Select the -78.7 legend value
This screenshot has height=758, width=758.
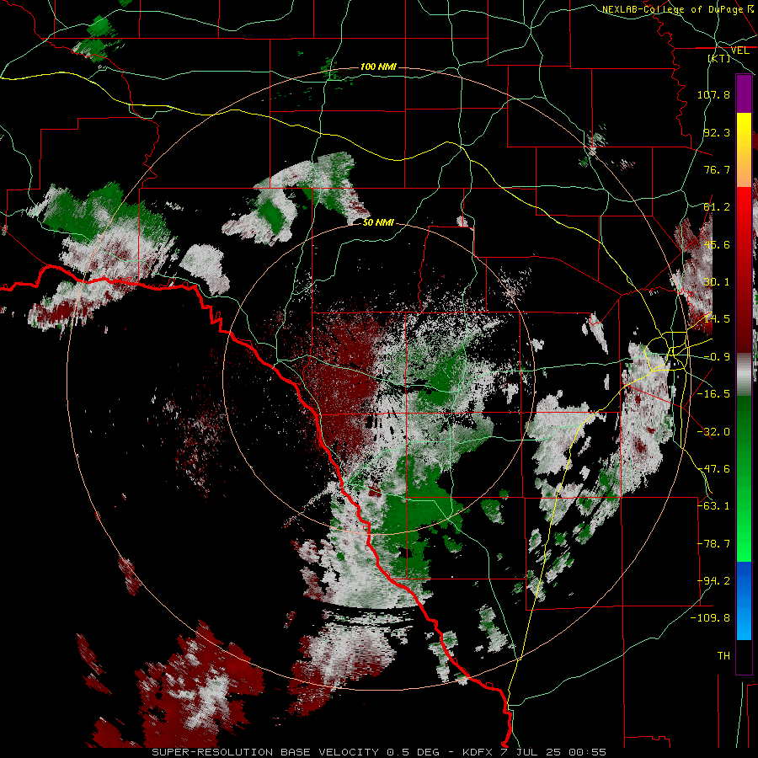click(x=713, y=544)
